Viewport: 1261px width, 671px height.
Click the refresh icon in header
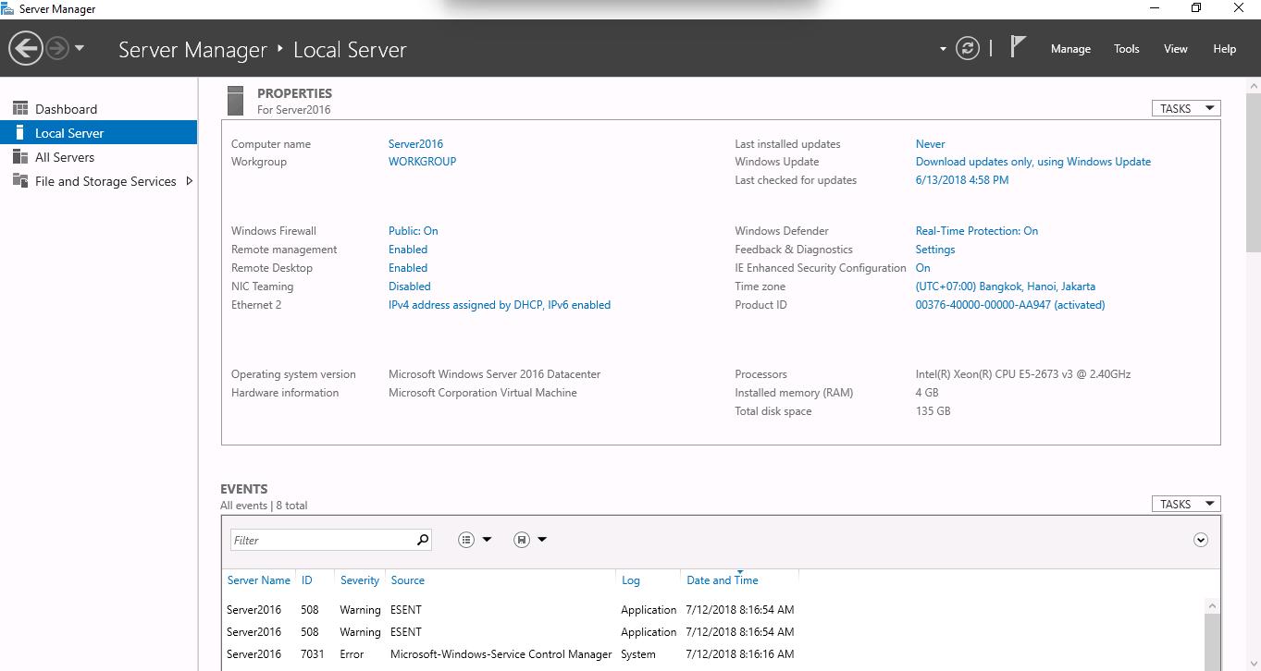pos(968,49)
